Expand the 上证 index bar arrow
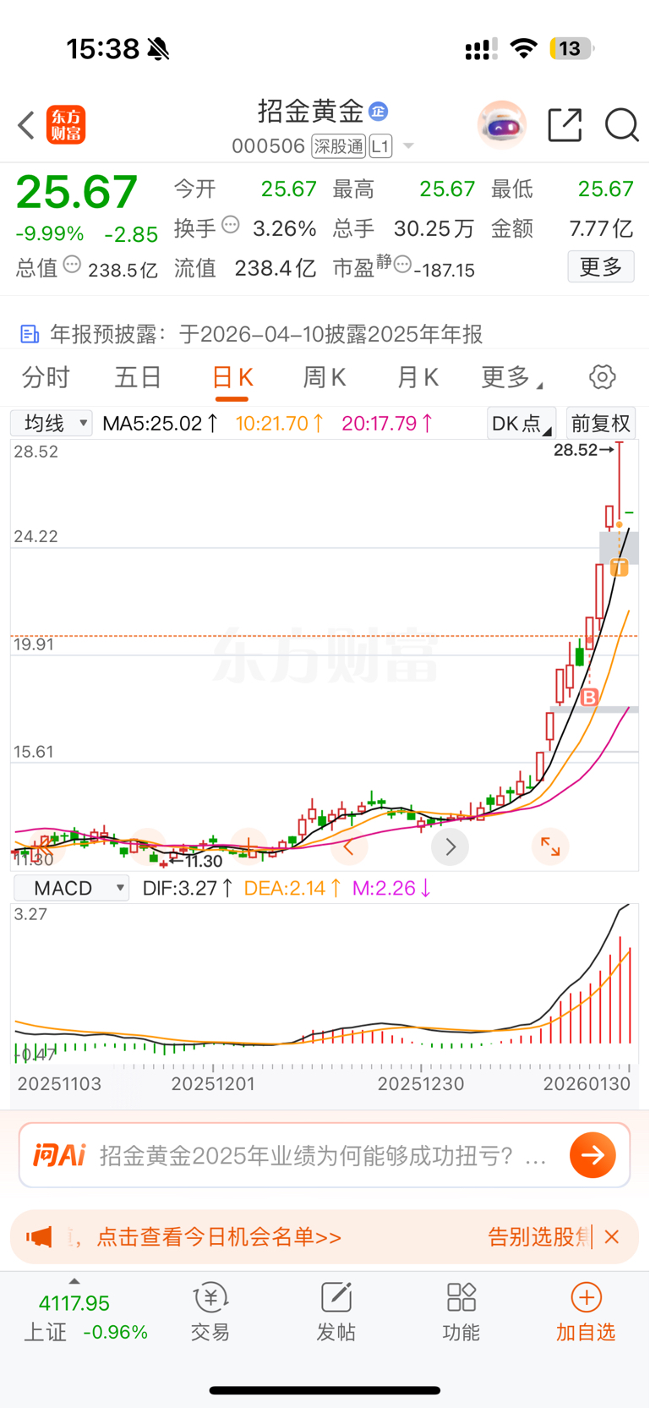This screenshot has width=650, height=1408. pos(74,1281)
